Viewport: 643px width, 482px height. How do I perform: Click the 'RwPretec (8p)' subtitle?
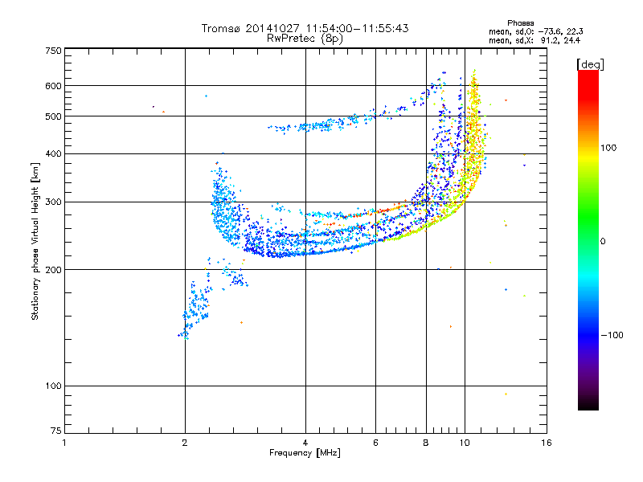305,39
